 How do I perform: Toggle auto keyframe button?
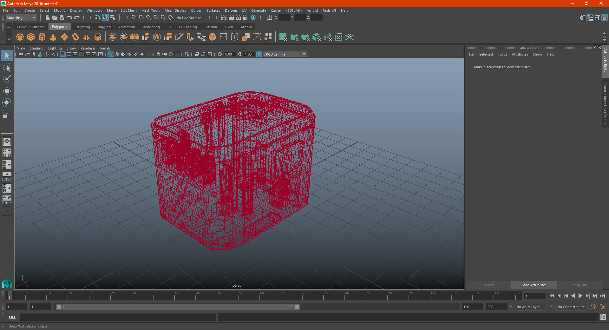593,307
